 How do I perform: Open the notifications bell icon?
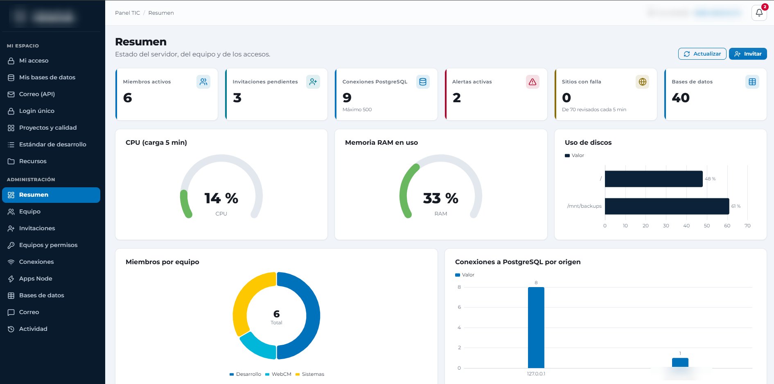759,13
